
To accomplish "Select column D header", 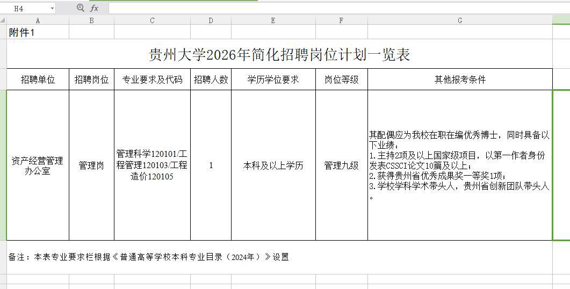I will [211, 20].
